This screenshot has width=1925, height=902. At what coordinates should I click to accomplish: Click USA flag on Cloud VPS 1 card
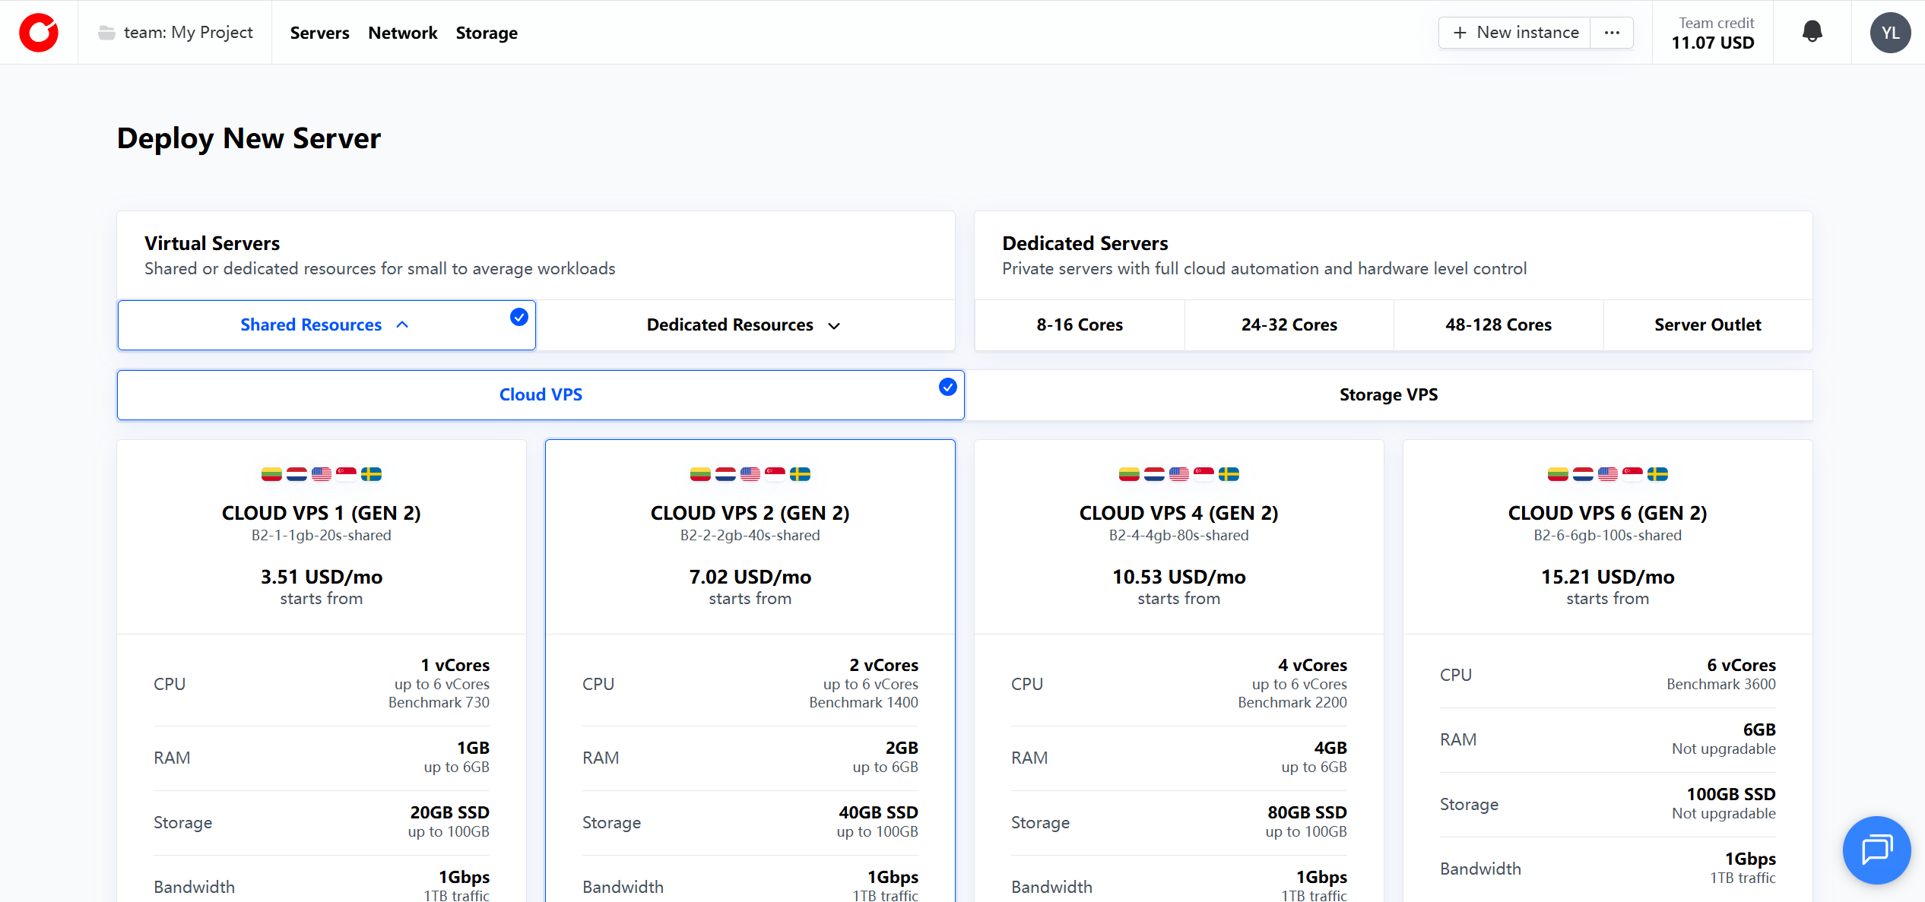click(322, 474)
